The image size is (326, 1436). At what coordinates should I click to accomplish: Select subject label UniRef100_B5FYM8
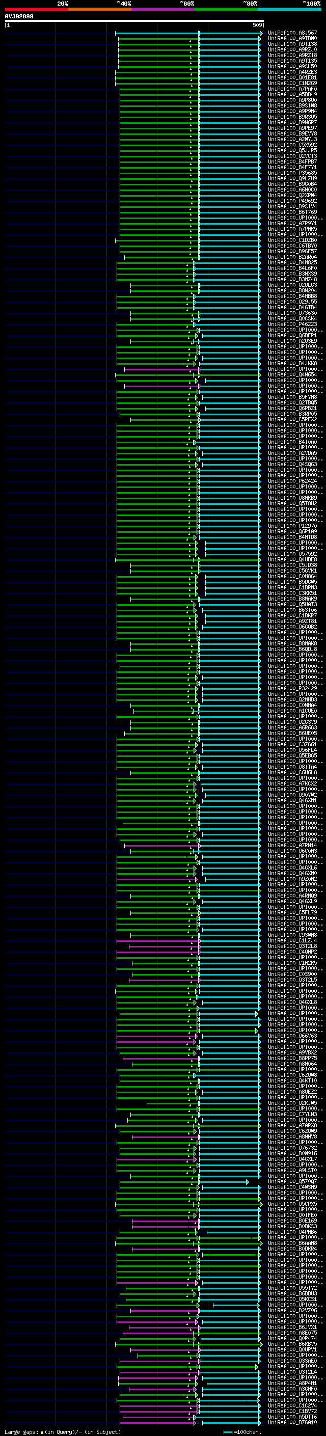click(292, 397)
